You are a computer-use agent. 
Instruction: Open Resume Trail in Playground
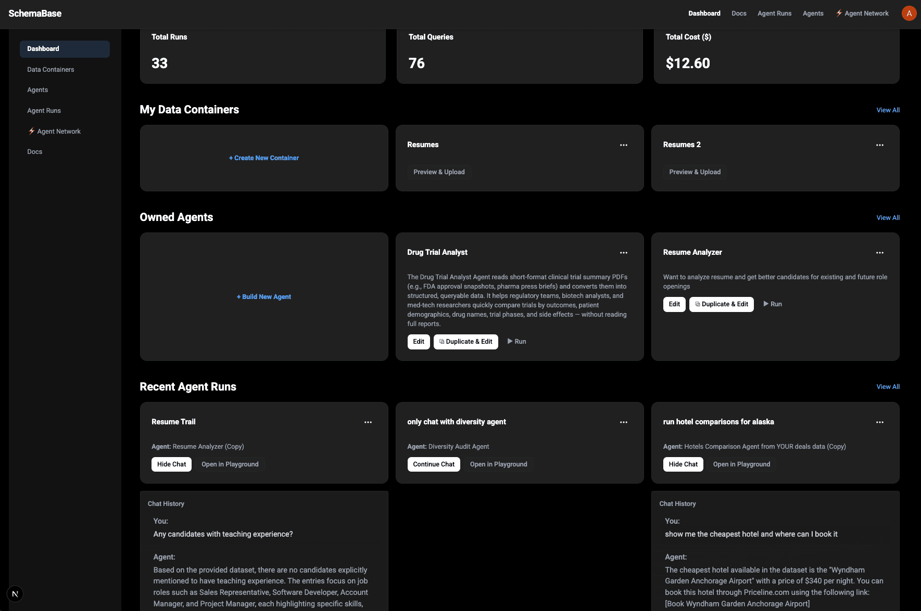230,464
